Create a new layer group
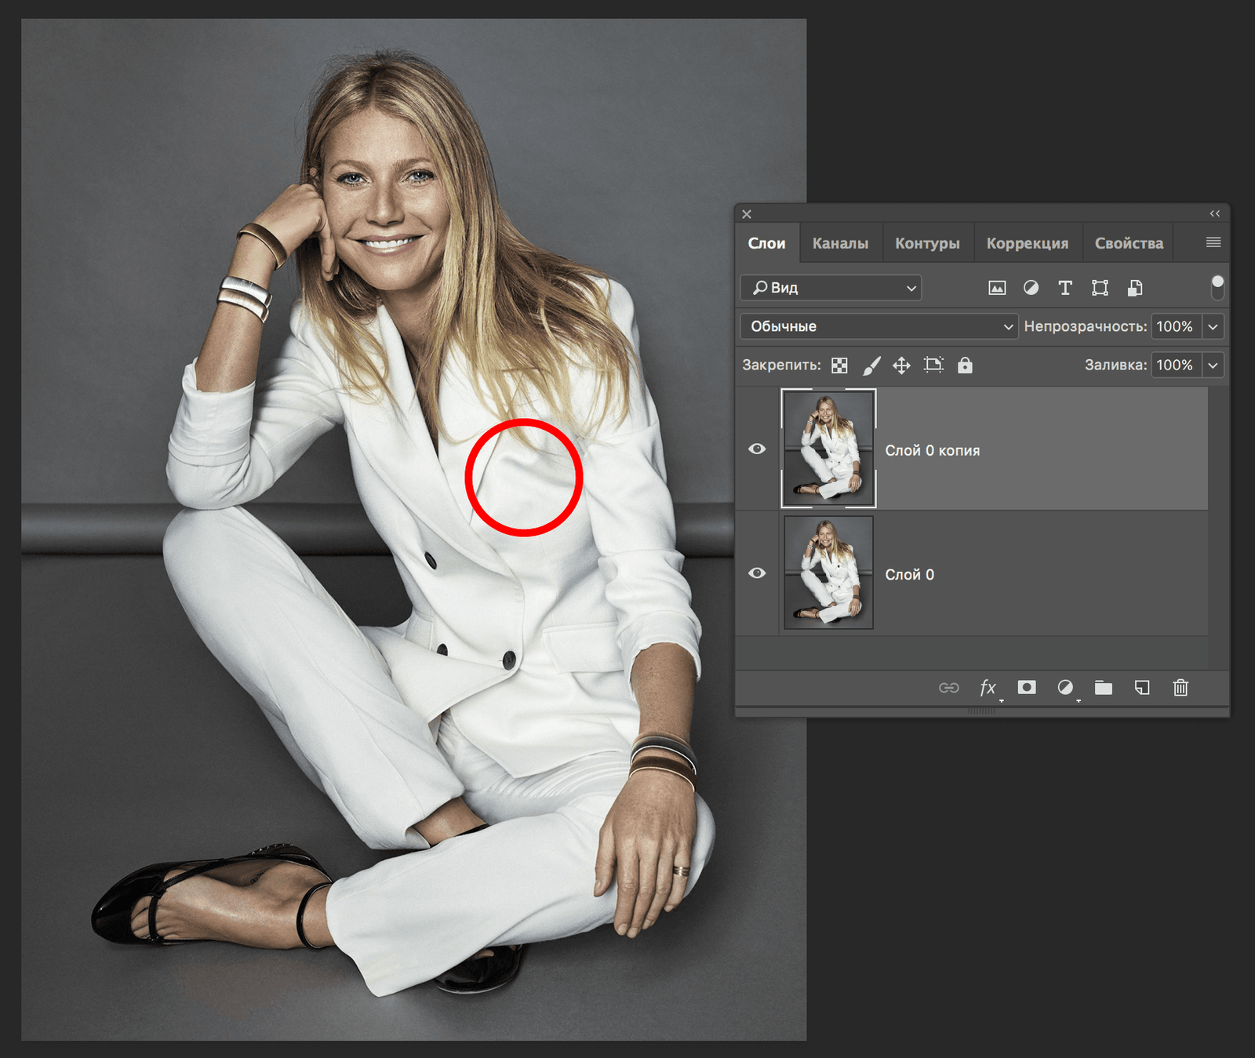1255x1058 pixels. coord(1103,688)
